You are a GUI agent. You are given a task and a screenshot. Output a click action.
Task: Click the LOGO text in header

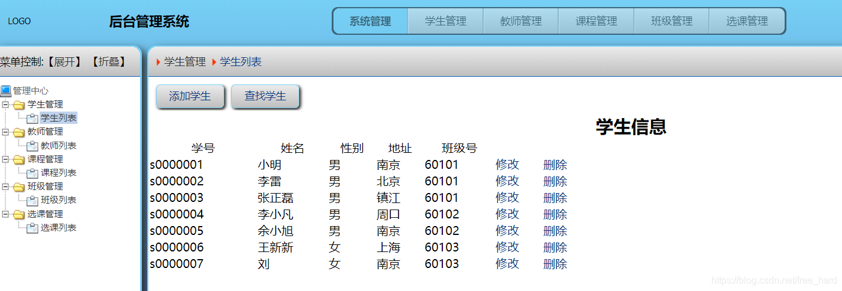[x=20, y=21]
